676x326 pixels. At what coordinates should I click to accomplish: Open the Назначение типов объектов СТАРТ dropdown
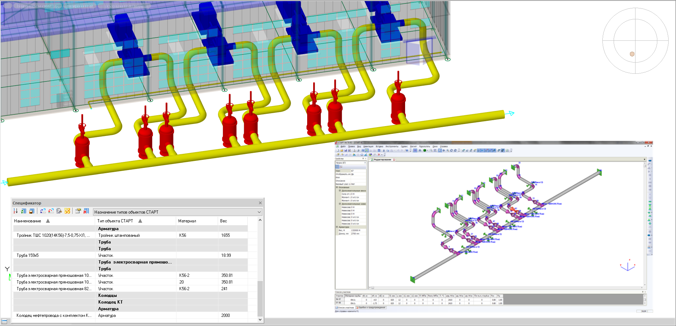[x=259, y=212]
